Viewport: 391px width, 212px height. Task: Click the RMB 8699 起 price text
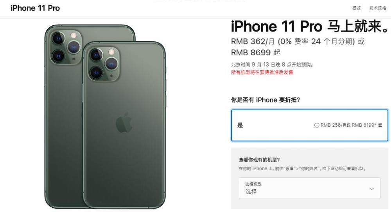tap(256, 53)
